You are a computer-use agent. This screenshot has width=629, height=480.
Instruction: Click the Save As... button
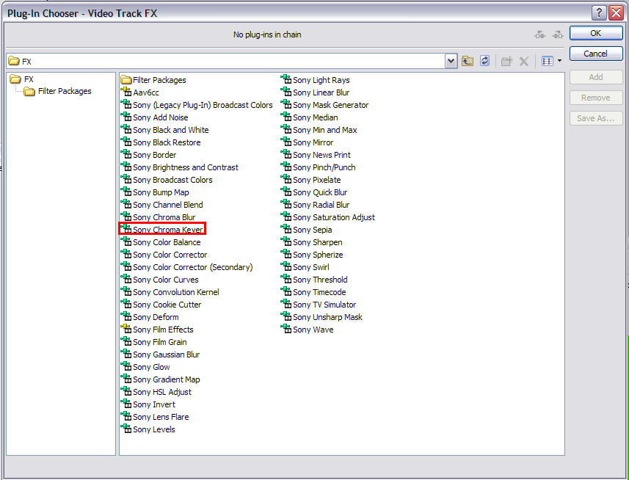[596, 118]
